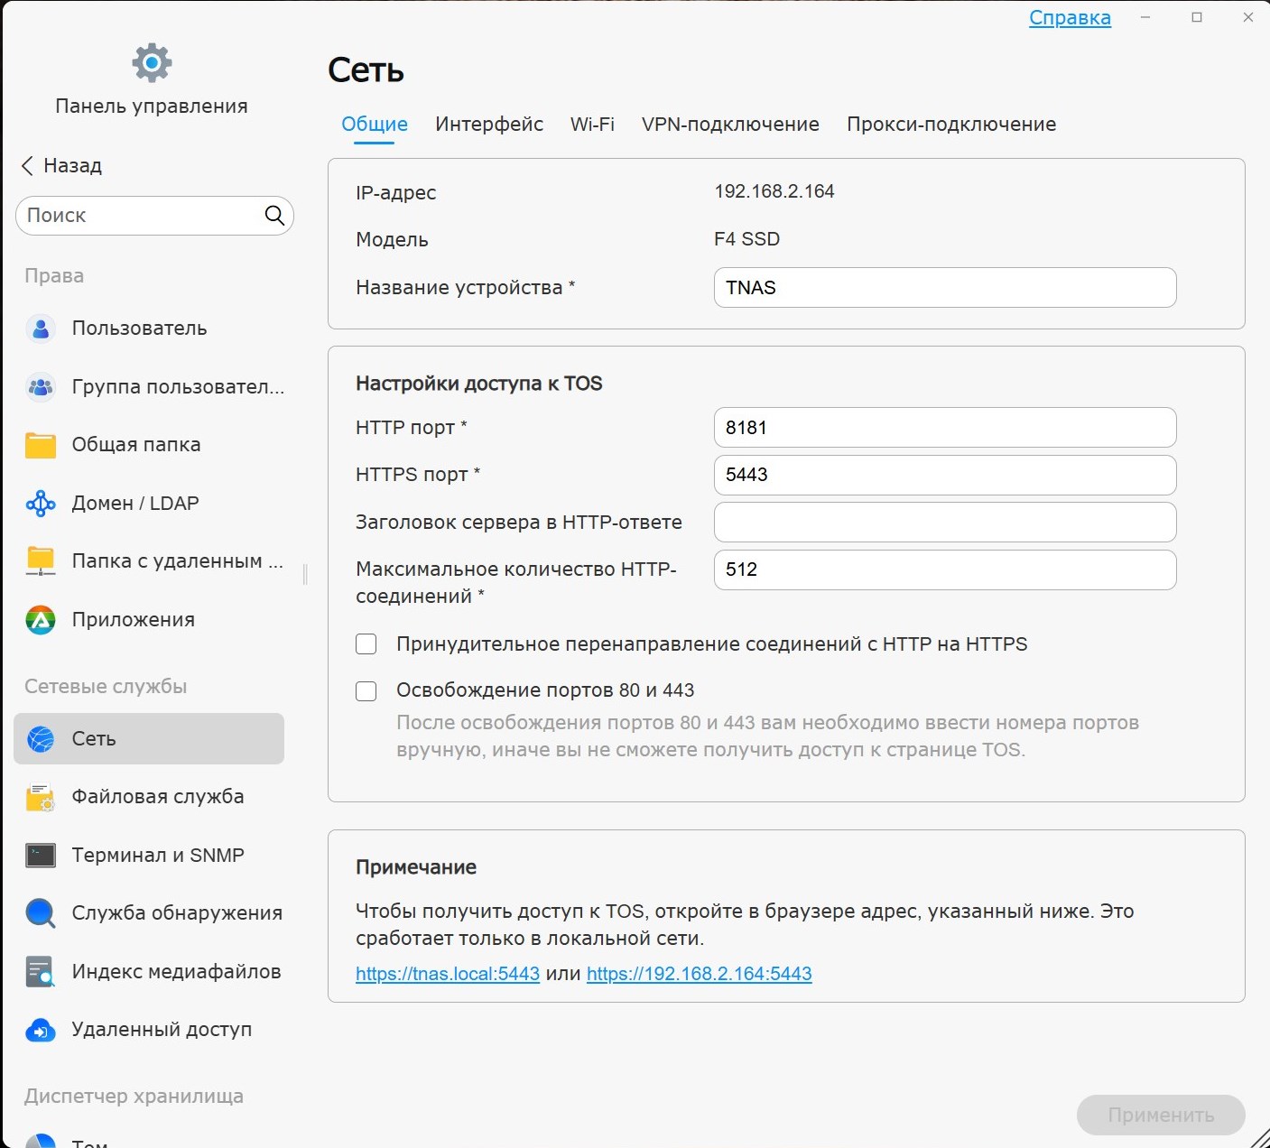Screen dimensions: 1270x1148
Task: Toggle release of ports 80 and 443
Action: coord(366,691)
